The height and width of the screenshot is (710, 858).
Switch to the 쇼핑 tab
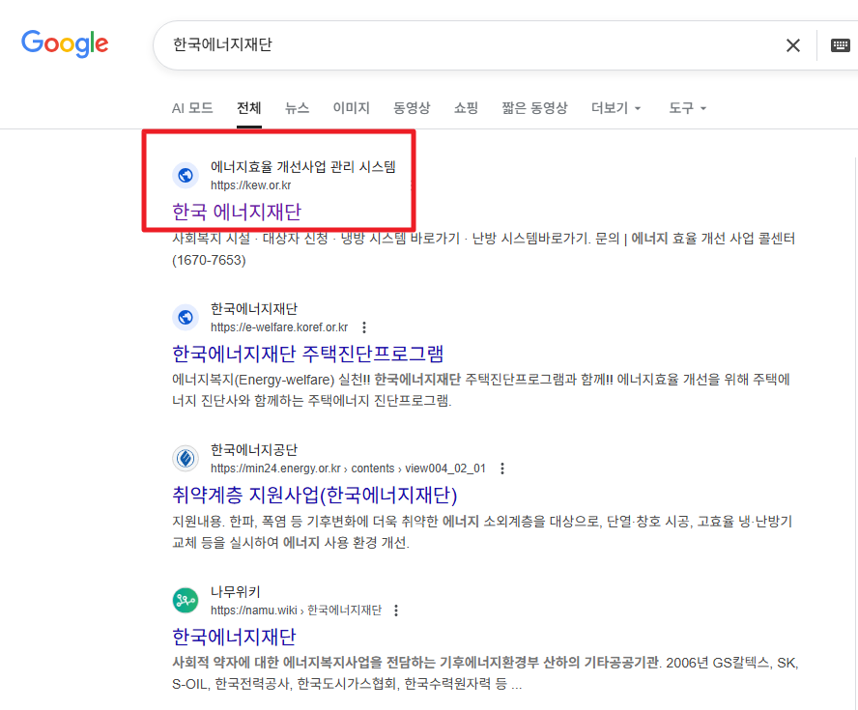click(467, 108)
